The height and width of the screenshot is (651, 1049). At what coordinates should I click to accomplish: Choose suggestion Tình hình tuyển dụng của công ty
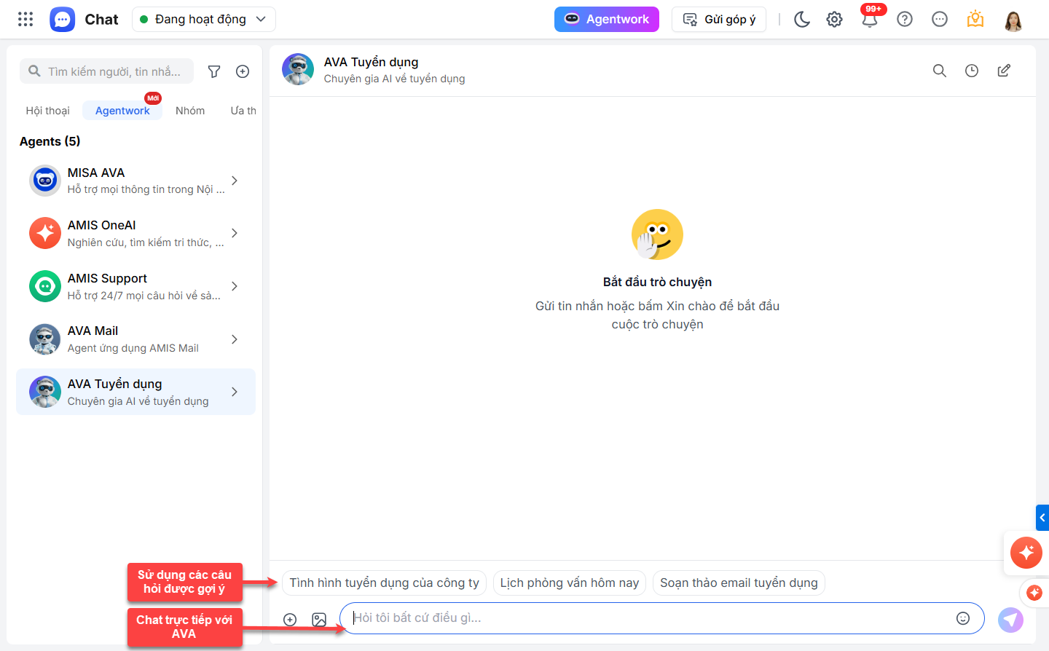(385, 583)
